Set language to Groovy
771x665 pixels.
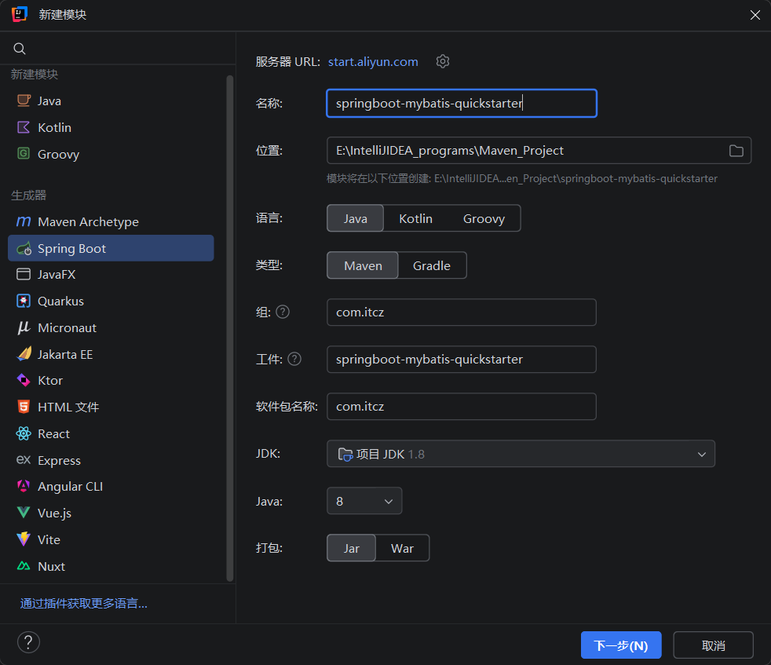[x=484, y=218]
